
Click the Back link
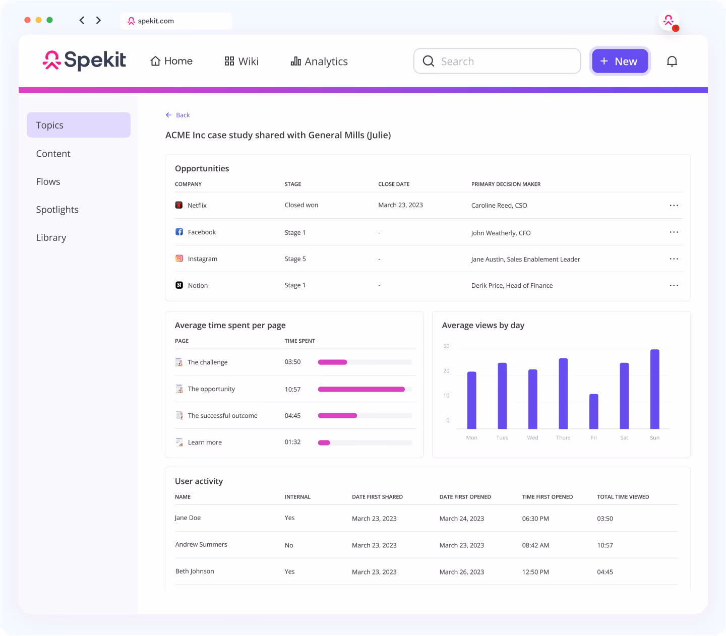pyautogui.click(x=177, y=115)
